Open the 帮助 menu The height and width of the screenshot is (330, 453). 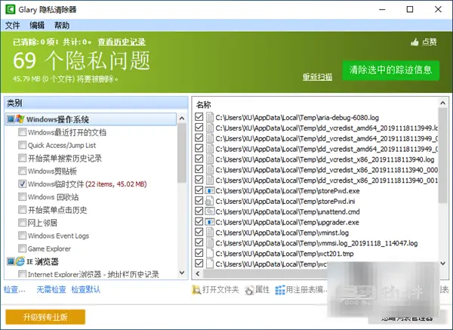point(62,26)
